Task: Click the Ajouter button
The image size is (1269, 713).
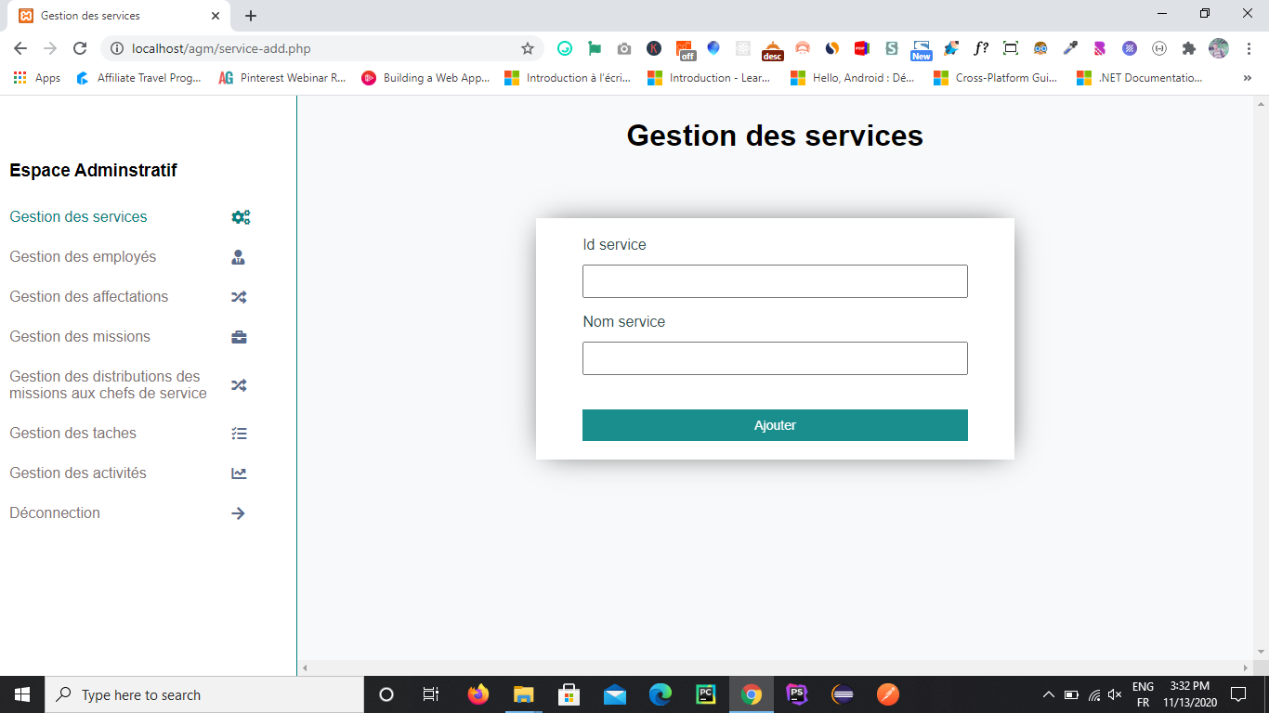Action: pos(775,425)
